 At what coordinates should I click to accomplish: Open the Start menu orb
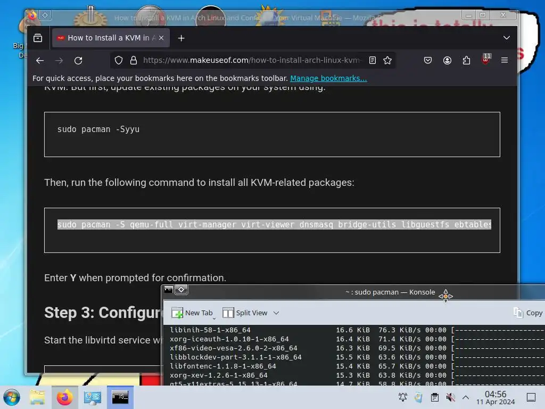12,397
